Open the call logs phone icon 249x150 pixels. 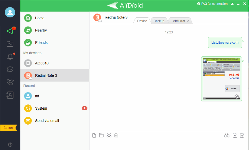10,82
